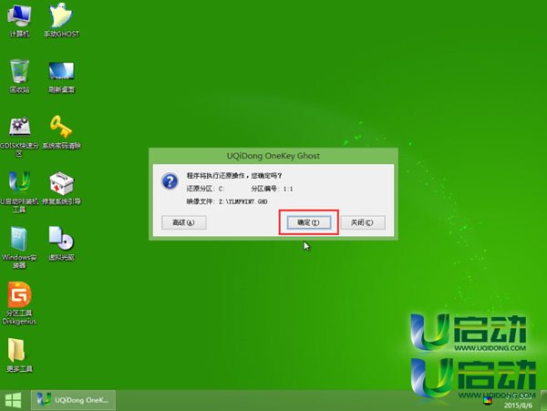Click the 高级(A) button in the dialog
The image size is (547, 411).
[184, 222]
